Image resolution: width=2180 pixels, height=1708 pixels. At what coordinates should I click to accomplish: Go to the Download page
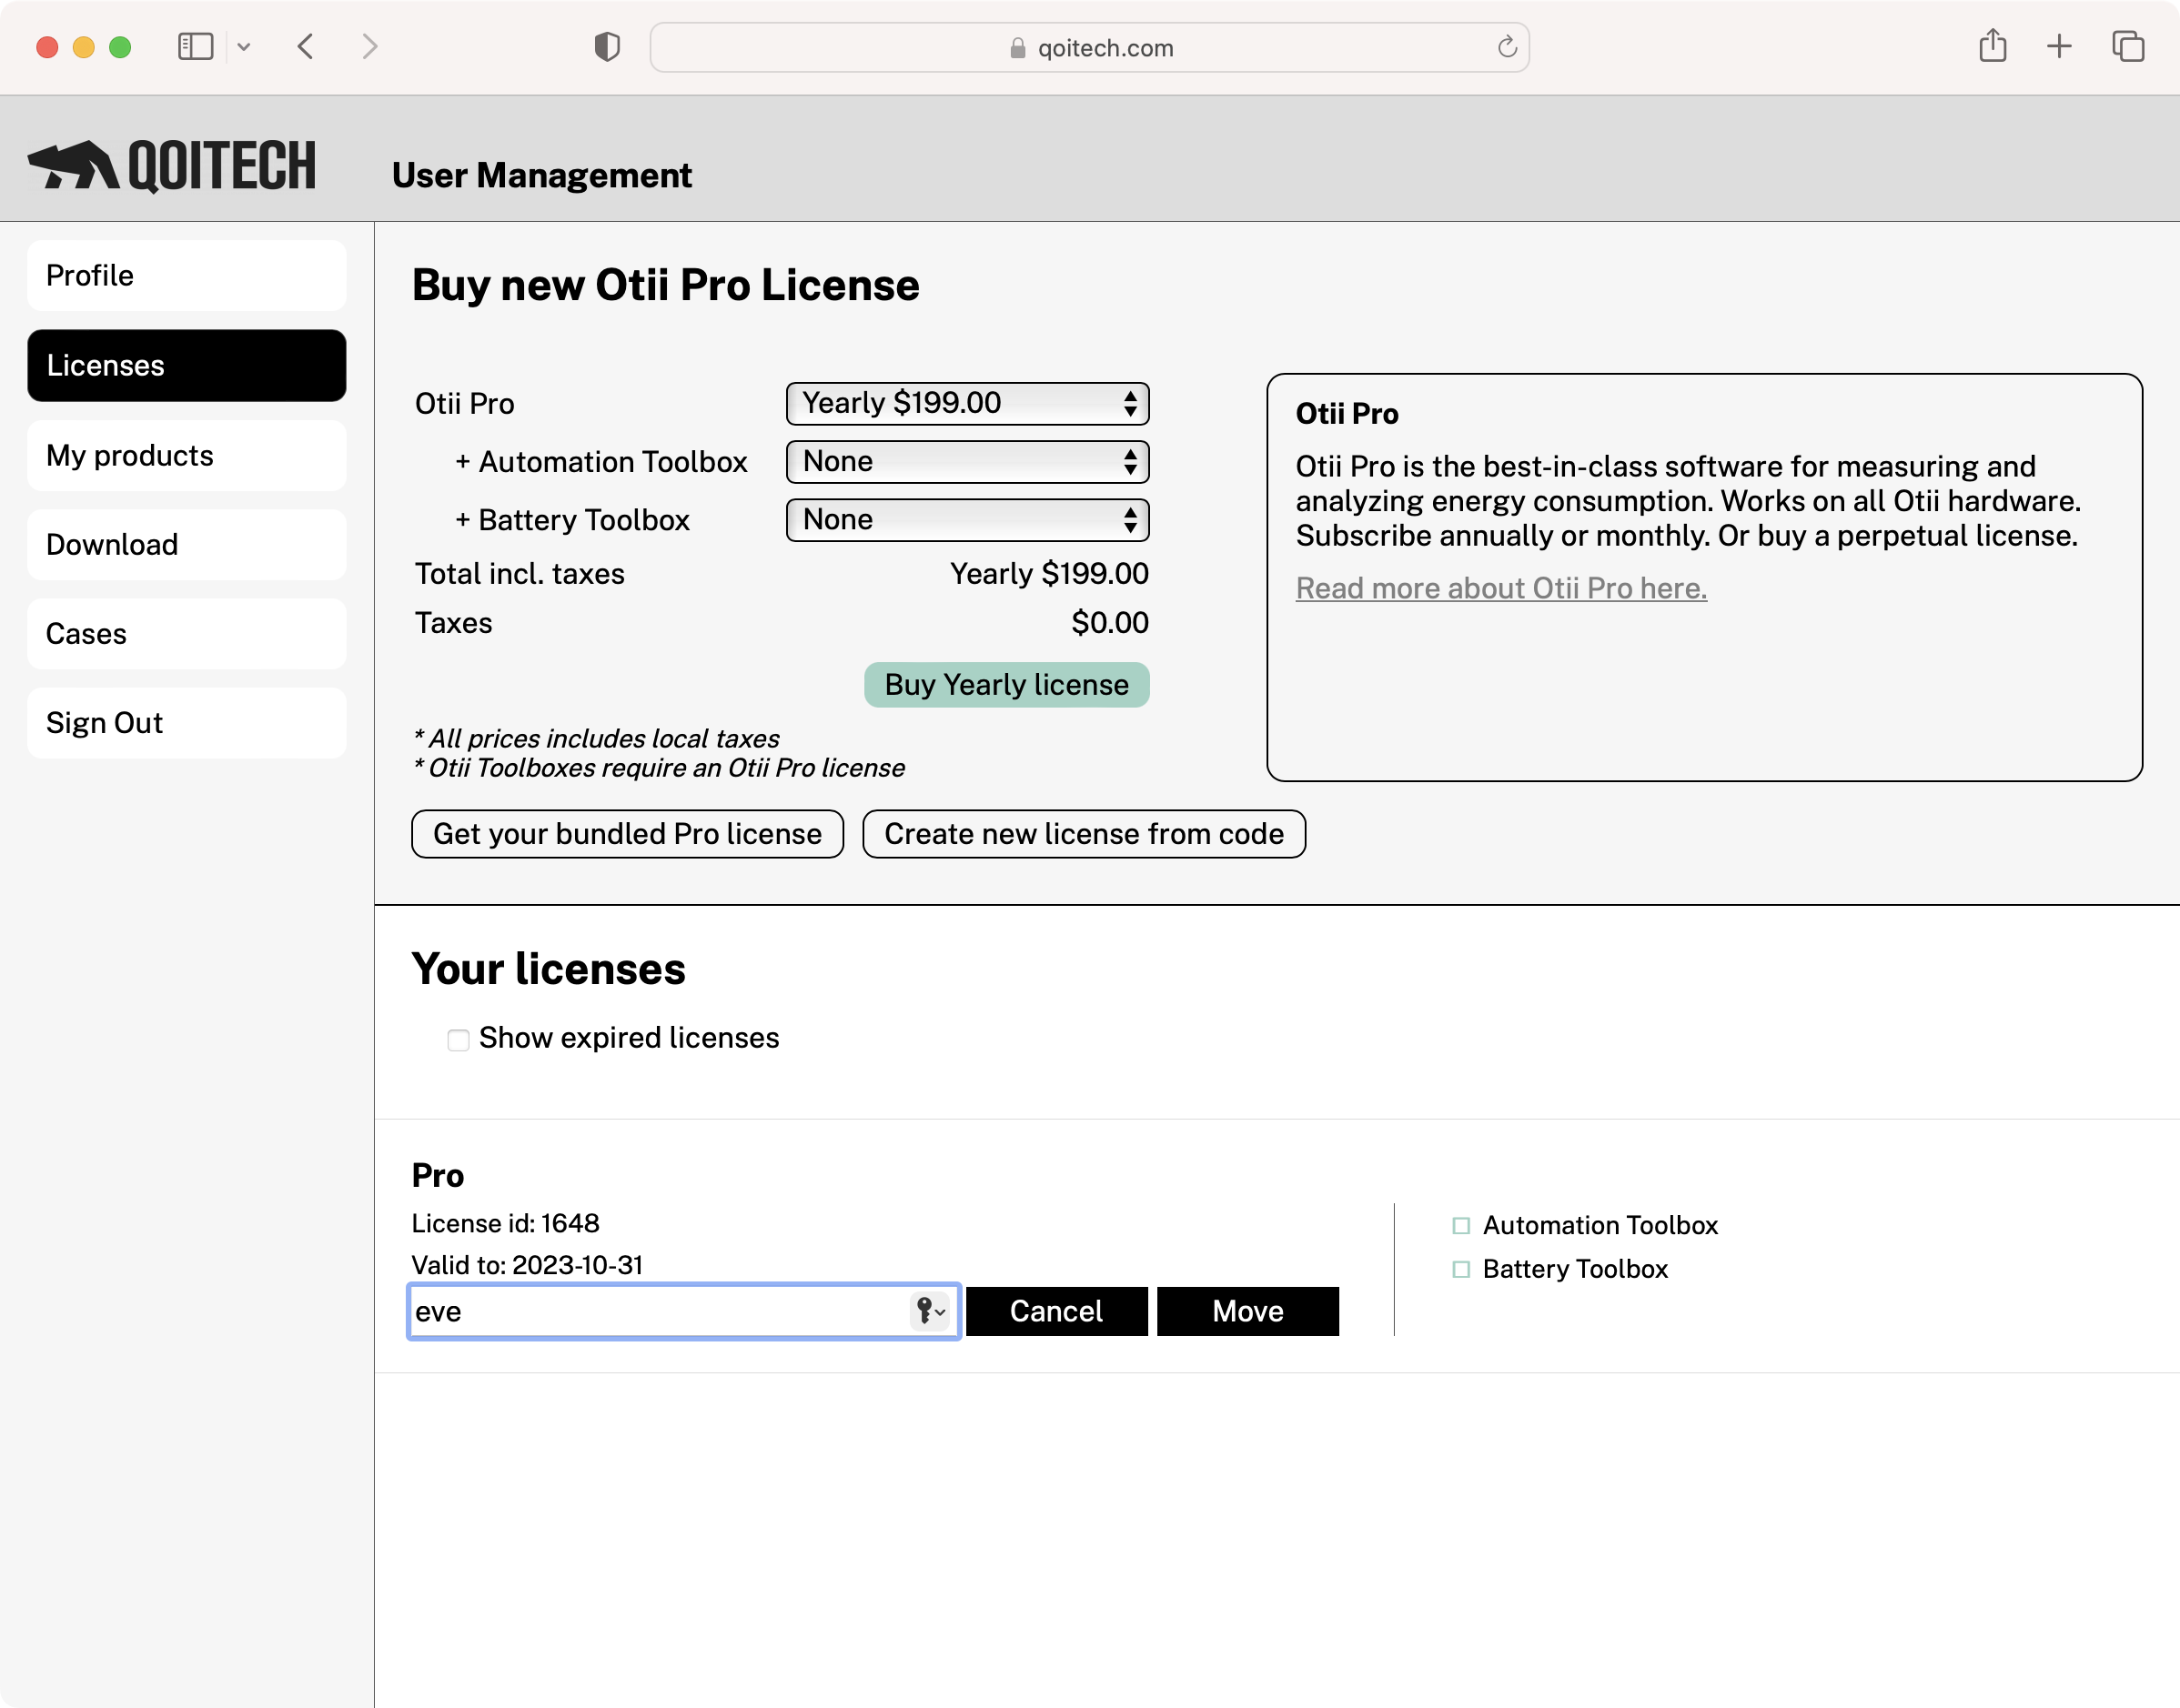[187, 544]
